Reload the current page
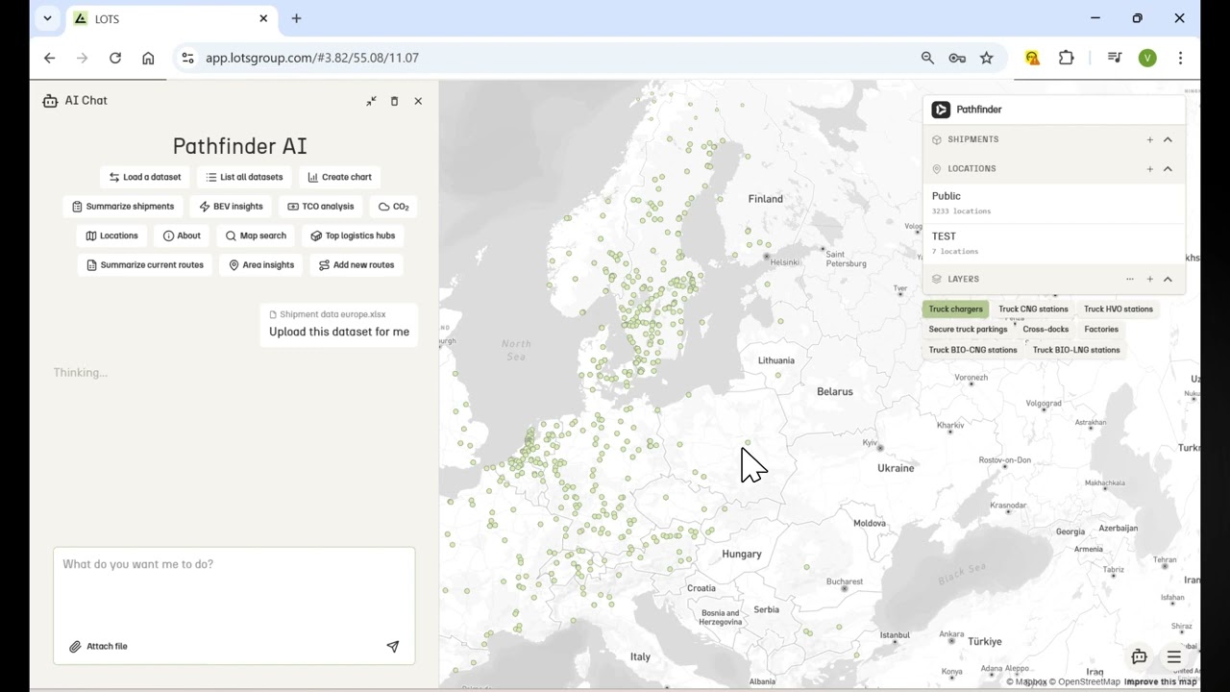 (x=115, y=58)
